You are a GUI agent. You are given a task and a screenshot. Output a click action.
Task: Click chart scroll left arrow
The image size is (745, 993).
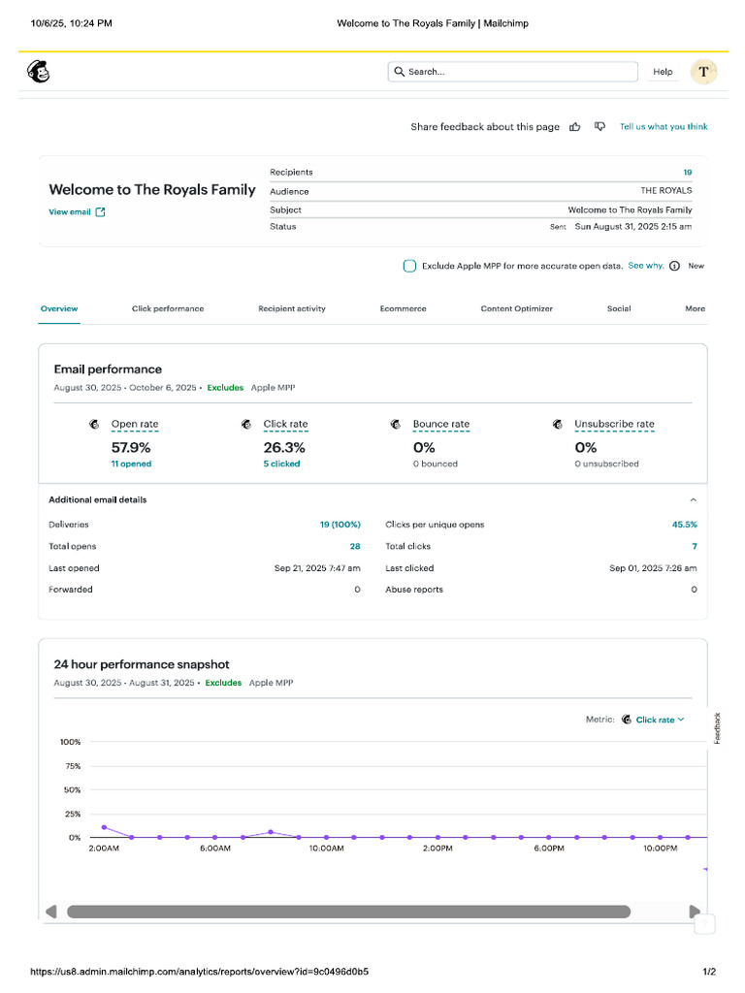pos(51,912)
